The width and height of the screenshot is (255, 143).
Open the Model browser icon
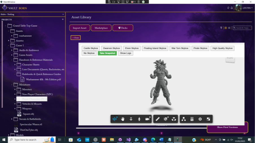coord(184,119)
